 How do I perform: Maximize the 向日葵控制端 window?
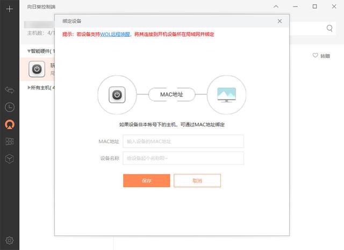click(x=314, y=6)
